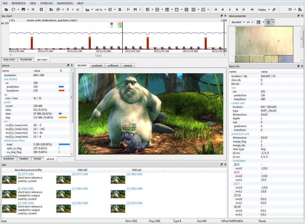Open the dropdown arrow beside the bar chart icon
The width and height of the screenshot is (305, 224).
click(92, 10)
